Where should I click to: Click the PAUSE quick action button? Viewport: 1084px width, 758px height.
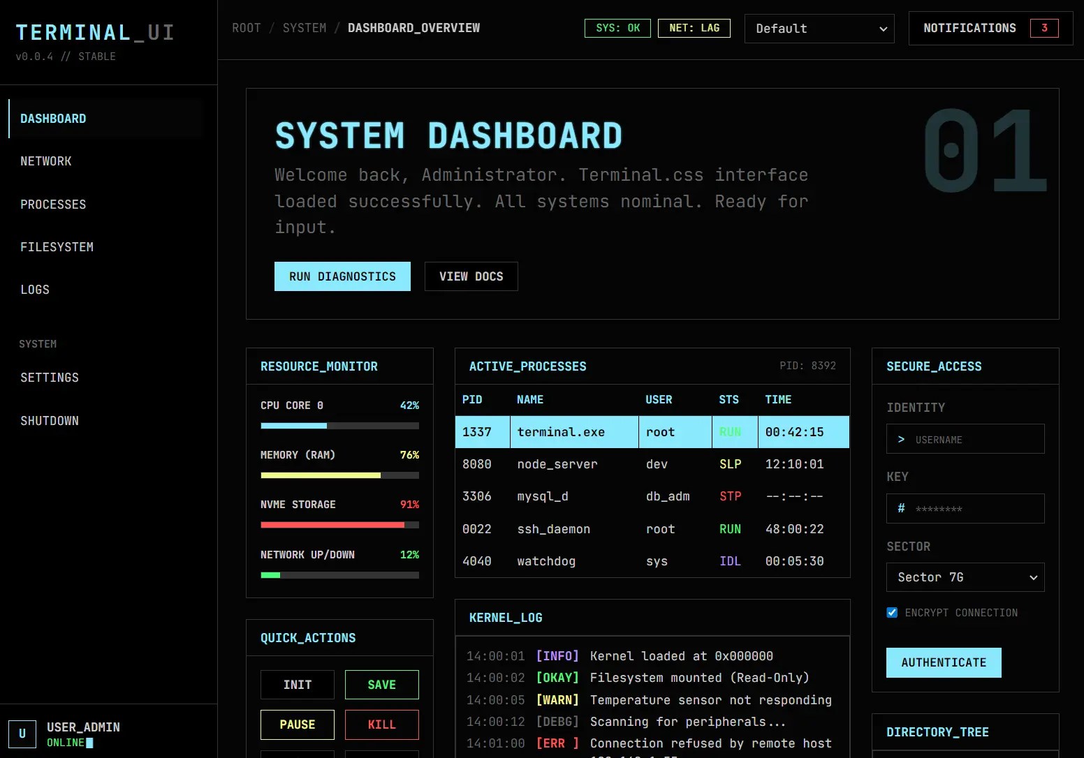tap(298, 724)
